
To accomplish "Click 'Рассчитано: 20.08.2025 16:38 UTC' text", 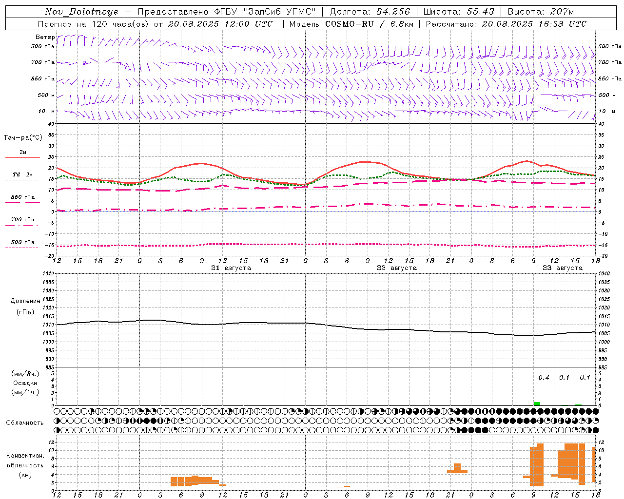I will (x=506, y=24).
